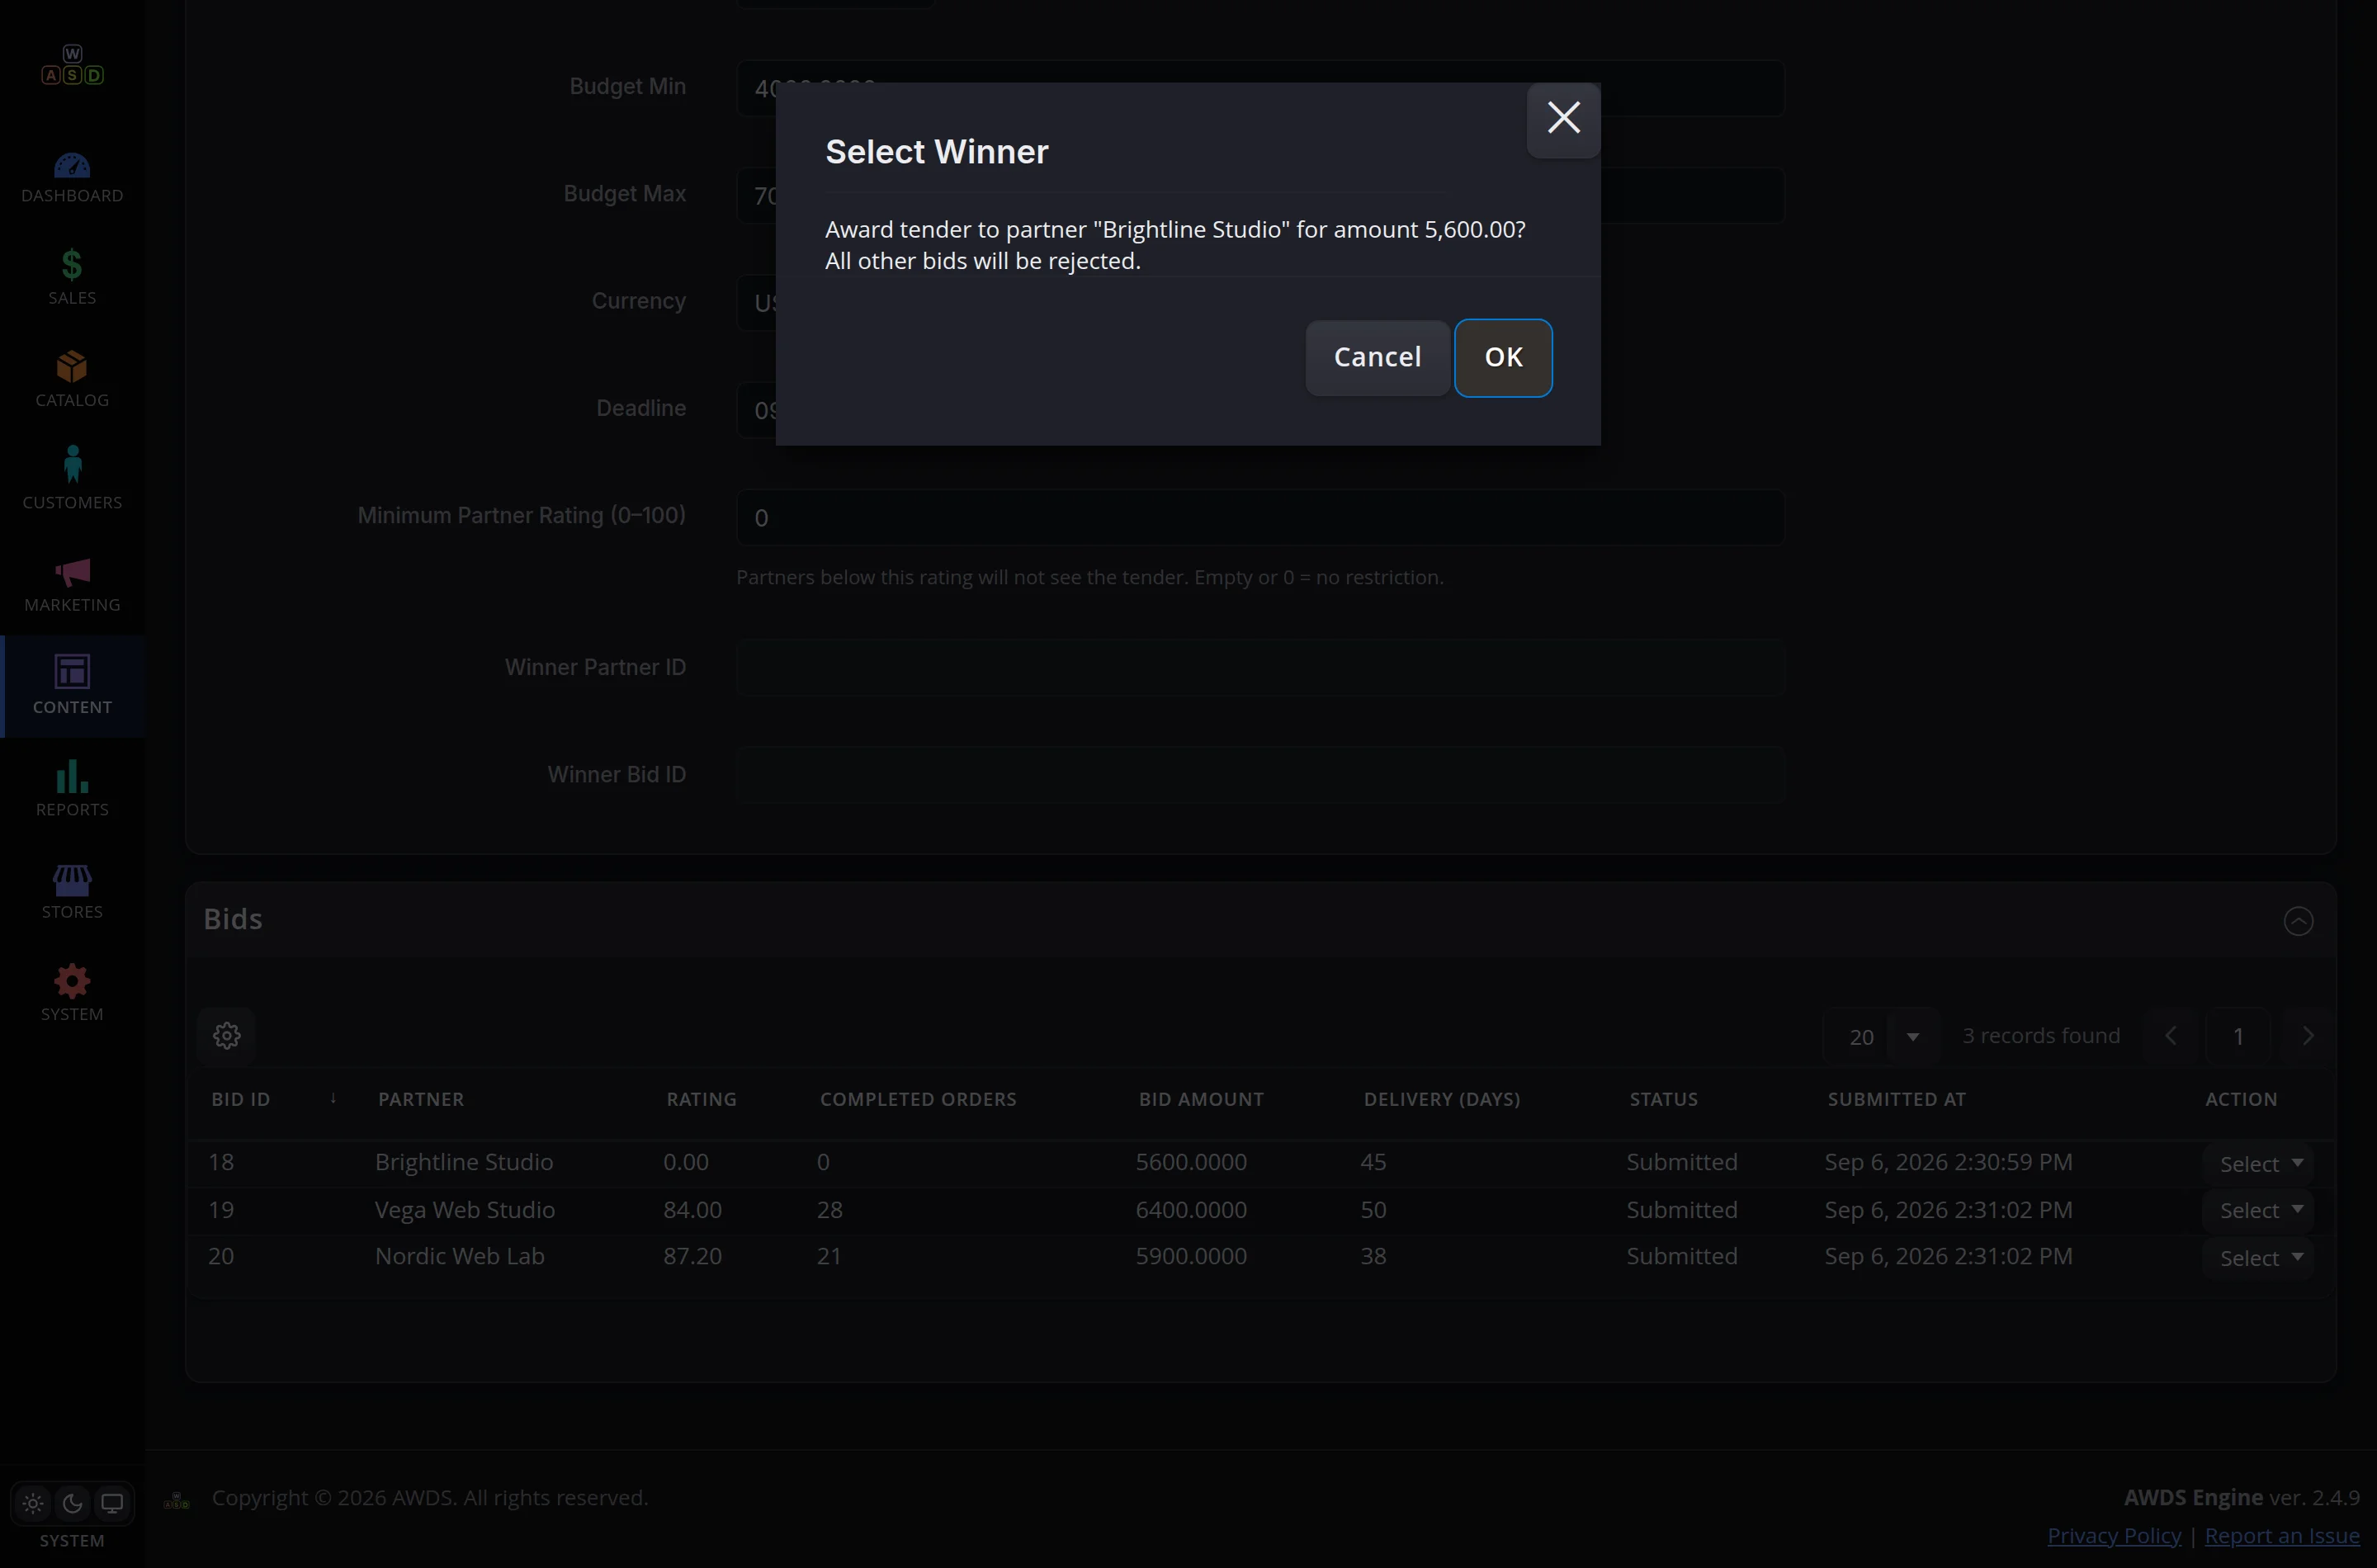Screen dimensions: 2377x1568
Task: Open Select dropdown for Vega Web Studio bid
Action: tap(2260, 1210)
